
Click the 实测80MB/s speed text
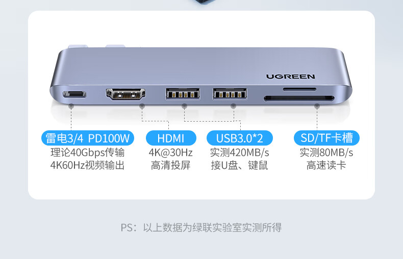tap(326, 153)
